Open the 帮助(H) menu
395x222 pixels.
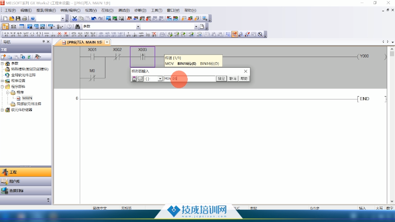pos(190,10)
